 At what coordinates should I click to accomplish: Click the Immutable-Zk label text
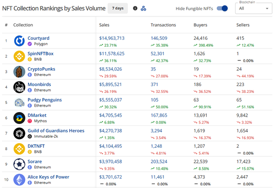click(x=46, y=136)
